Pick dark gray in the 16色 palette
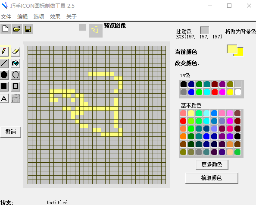The image size is (256, 205). click(x=184, y=92)
